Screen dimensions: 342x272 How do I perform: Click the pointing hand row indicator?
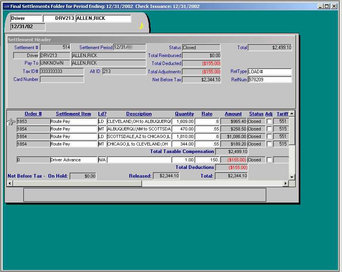pos(11,122)
